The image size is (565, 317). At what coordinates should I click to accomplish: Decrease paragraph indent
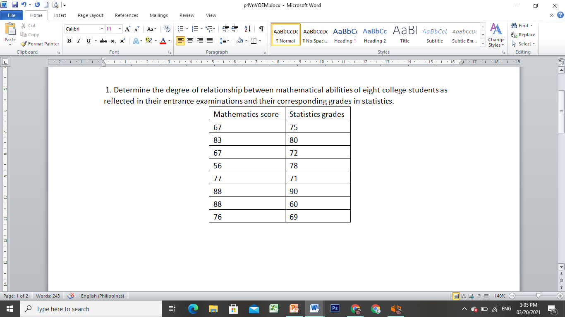(225, 29)
